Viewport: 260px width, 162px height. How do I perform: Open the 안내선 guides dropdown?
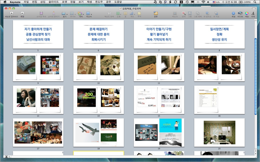pyautogui.click(x=72, y=15)
